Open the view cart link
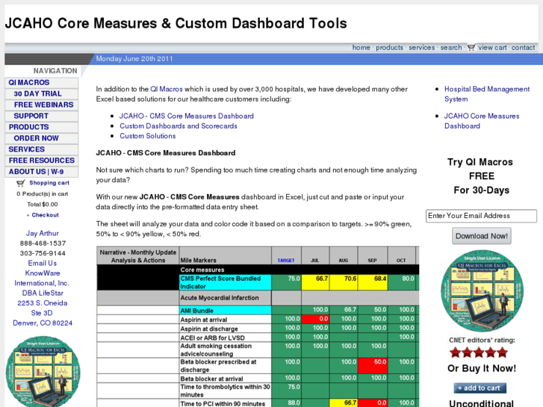Screen dimensions: 543x407 (492, 48)
